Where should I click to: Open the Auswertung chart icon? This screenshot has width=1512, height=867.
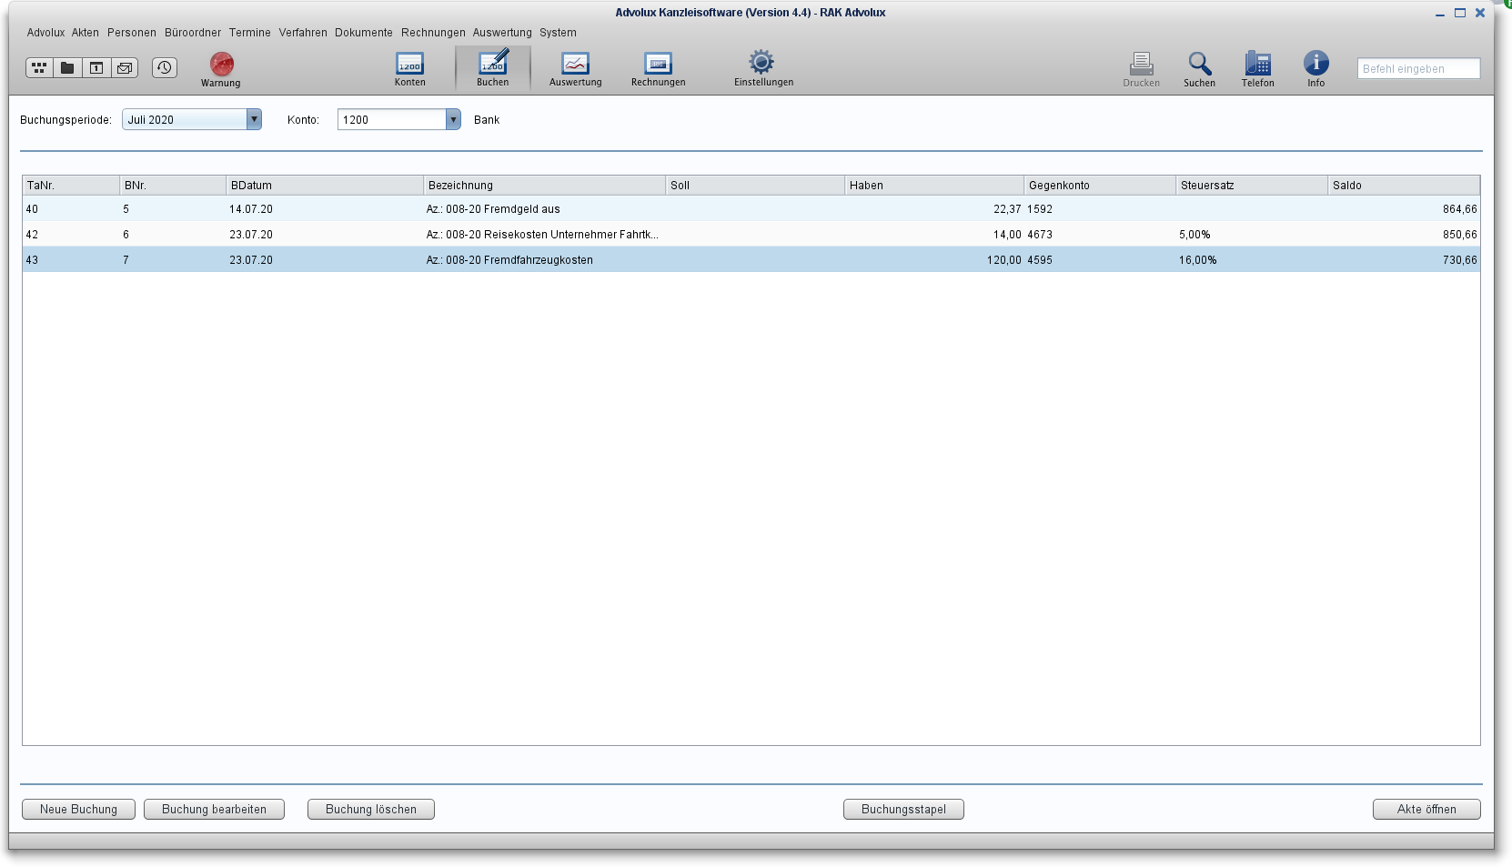coord(576,69)
